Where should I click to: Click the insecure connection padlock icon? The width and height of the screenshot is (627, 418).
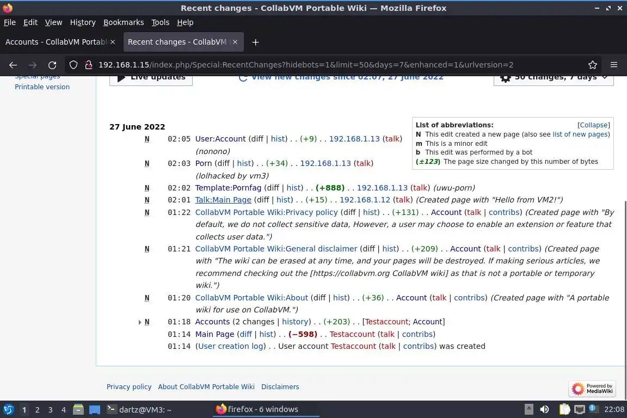(x=89, y=65)
